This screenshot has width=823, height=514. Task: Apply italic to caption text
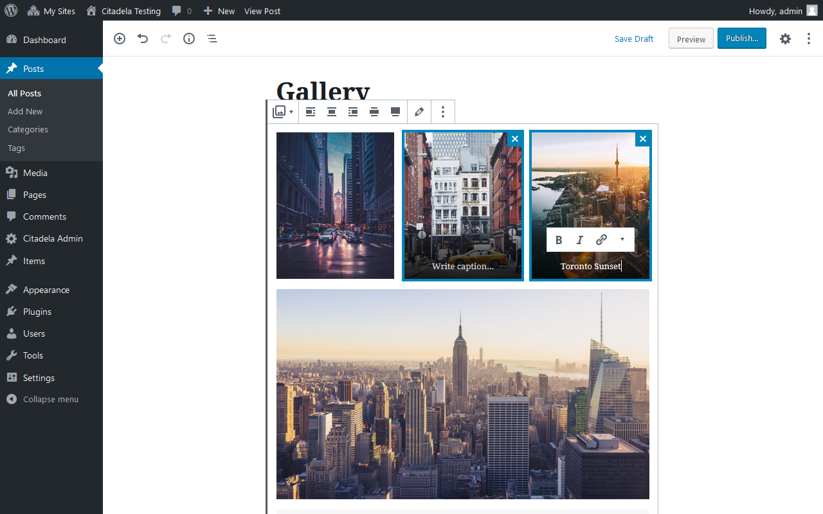pyautogui.click(x=580, y=240)
